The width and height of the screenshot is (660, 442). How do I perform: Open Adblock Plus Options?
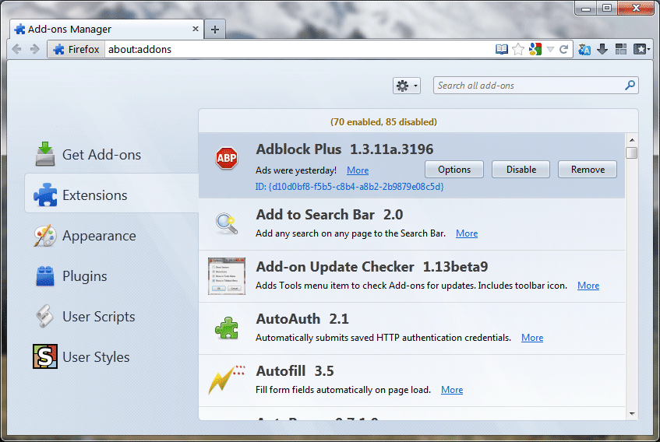(x=454, y=170)
